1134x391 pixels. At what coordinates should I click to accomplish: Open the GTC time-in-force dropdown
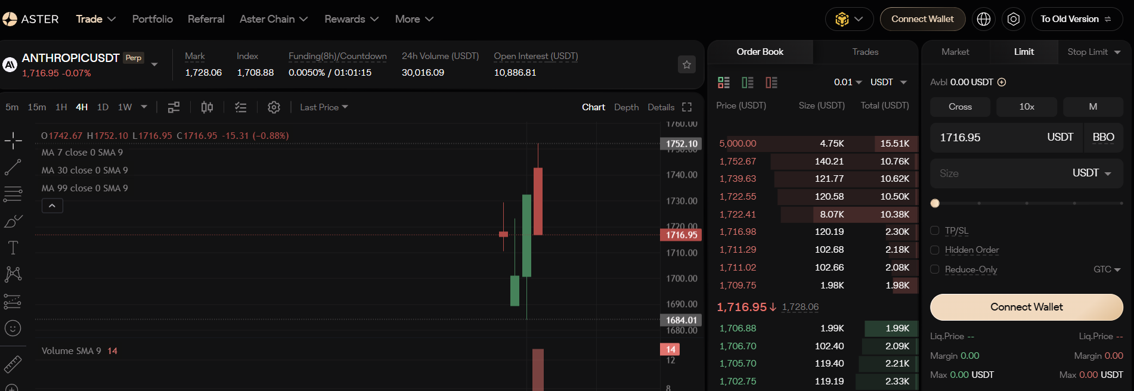tap(1107, 269)
